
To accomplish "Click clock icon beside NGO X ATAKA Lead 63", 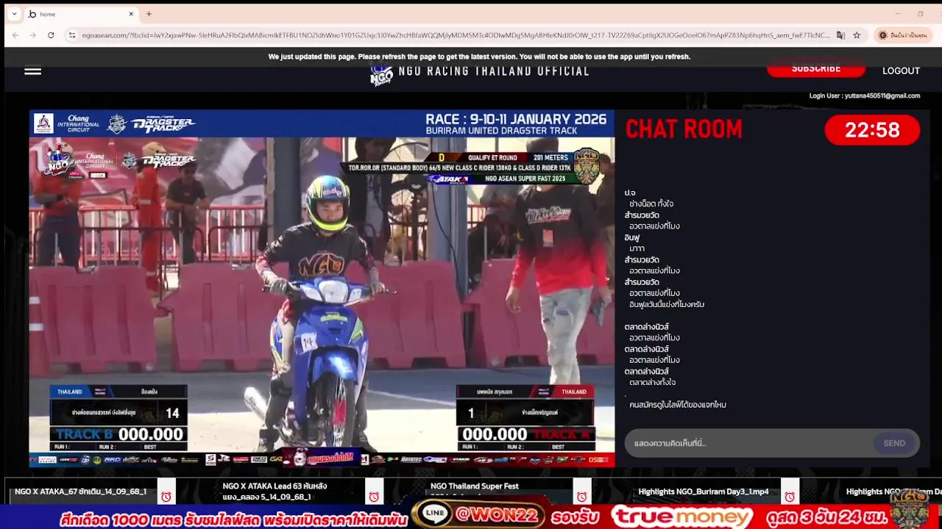I will click(374, 497).
